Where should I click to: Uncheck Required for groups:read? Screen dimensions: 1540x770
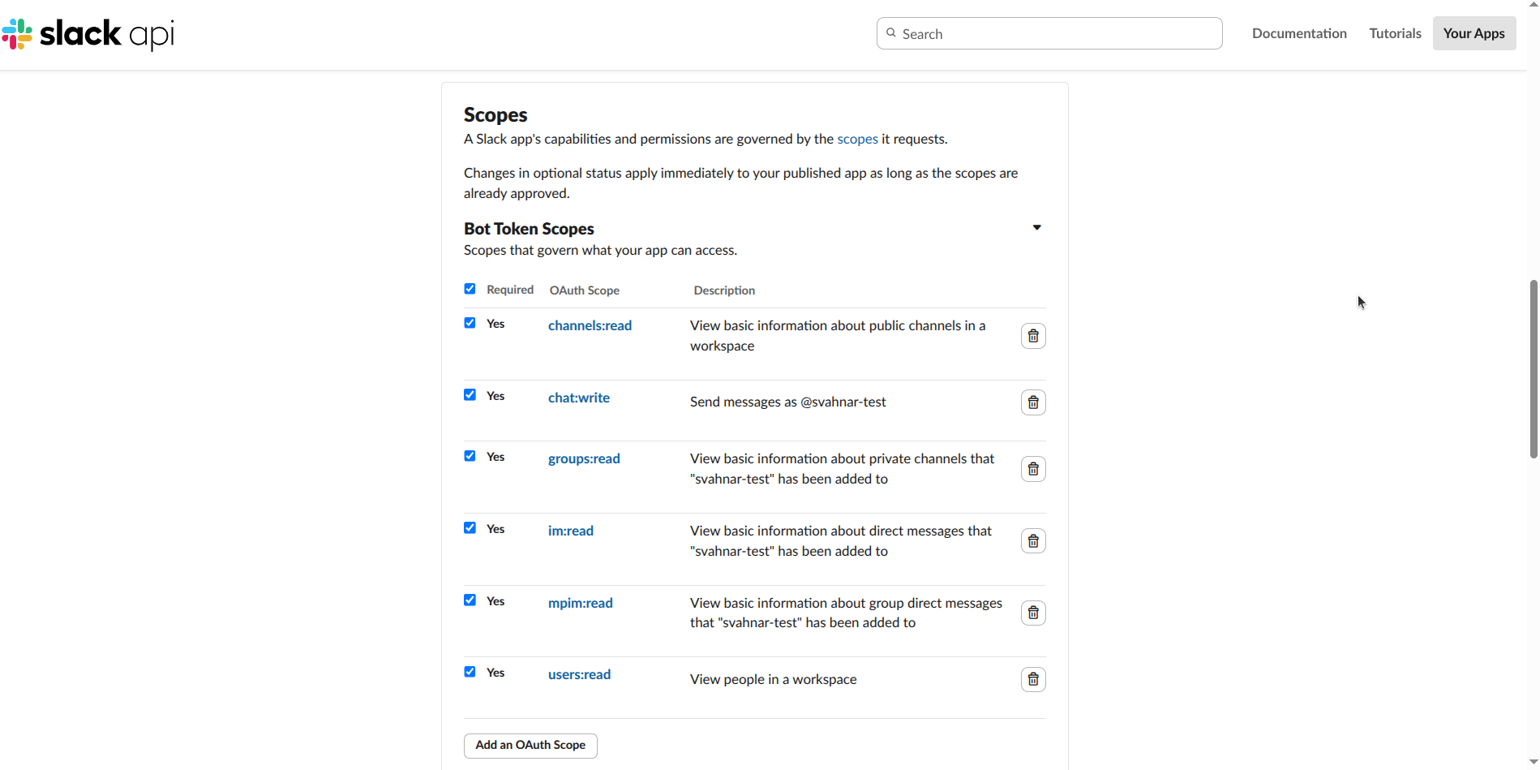[470, 456]
